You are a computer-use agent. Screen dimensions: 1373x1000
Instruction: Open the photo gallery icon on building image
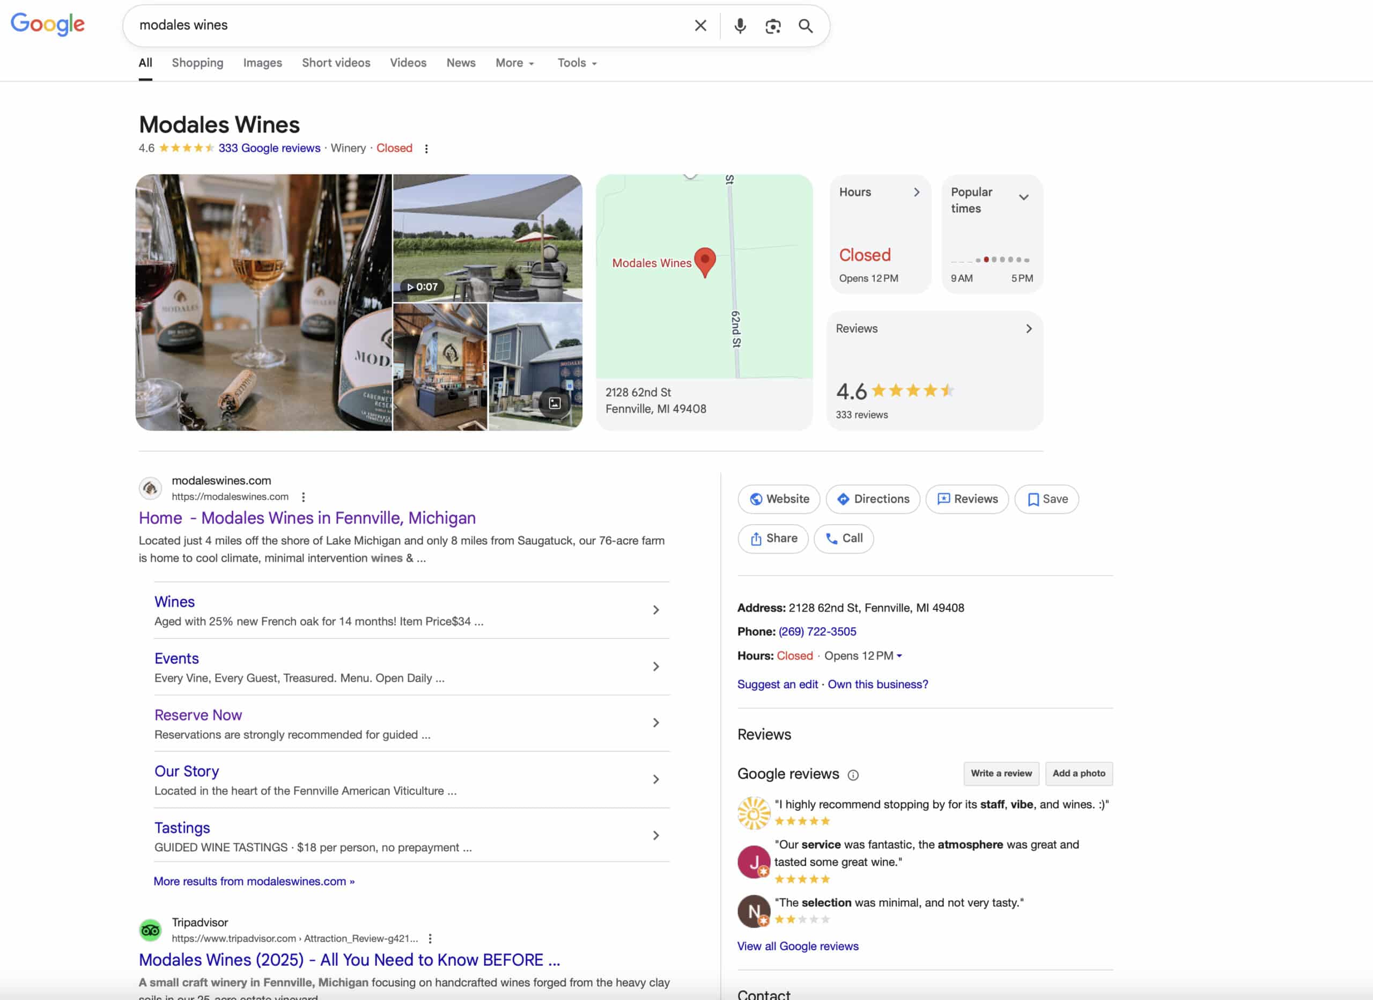point(555,403)
